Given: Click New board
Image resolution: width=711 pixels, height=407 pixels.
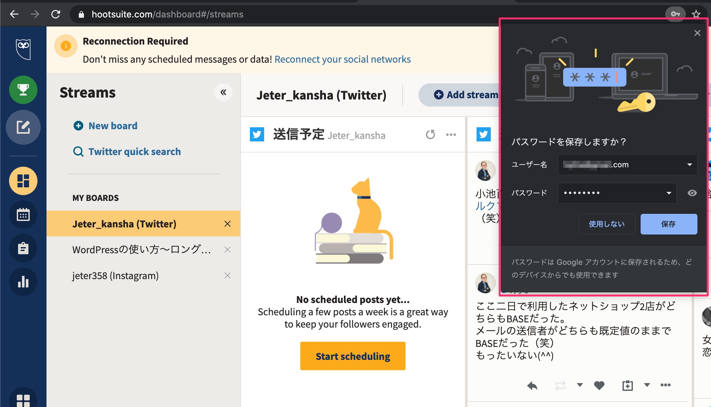Looking at the screenshot, I should point(105,126).
